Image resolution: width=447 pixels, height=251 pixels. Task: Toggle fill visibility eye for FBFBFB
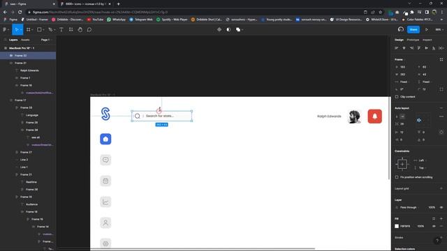434,226
